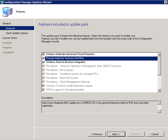The height and width of the screenshot is (140, 168).
Task: Click 'Features included in update pack' heading
Action: pos(64,24)
